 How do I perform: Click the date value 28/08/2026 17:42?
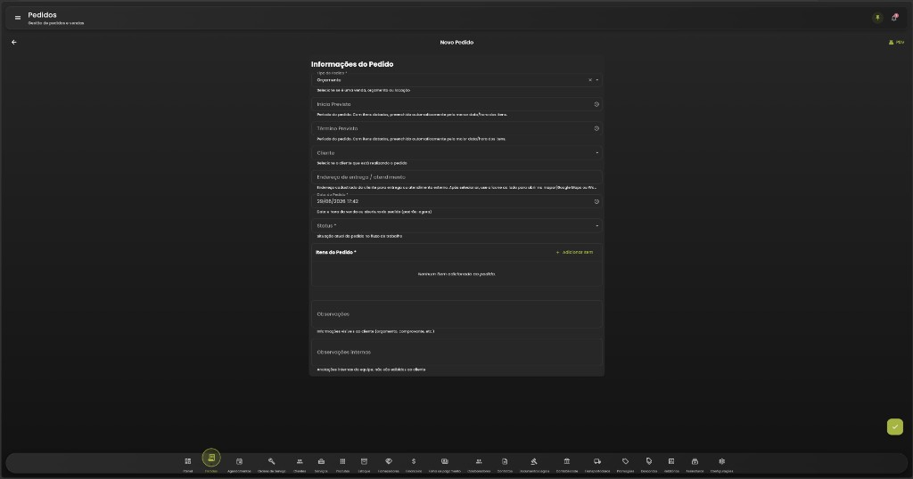(x=337, y=202)
